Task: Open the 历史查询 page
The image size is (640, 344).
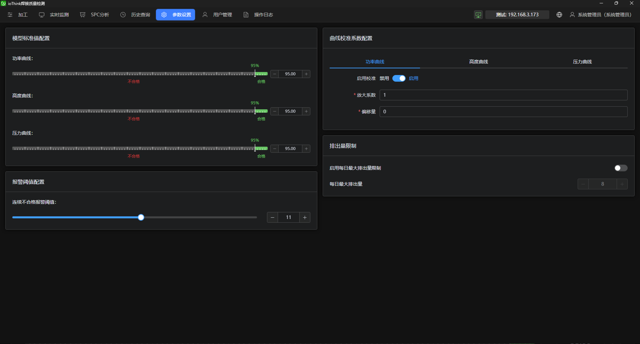Action: [135, 15]
